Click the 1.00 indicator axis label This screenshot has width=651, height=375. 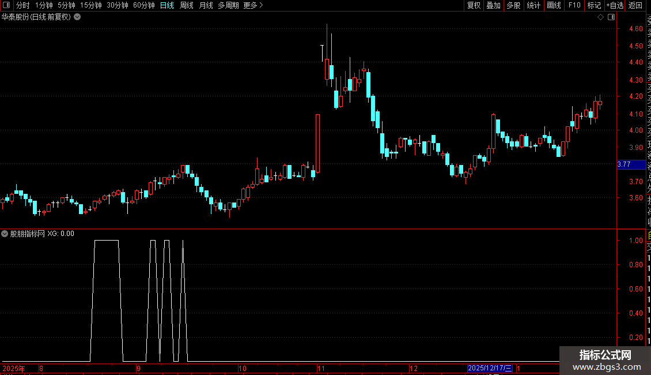coord(636,241)
